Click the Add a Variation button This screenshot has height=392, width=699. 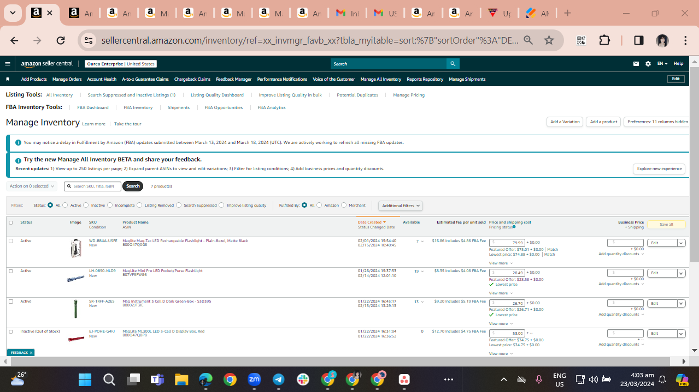coord(565,122)
